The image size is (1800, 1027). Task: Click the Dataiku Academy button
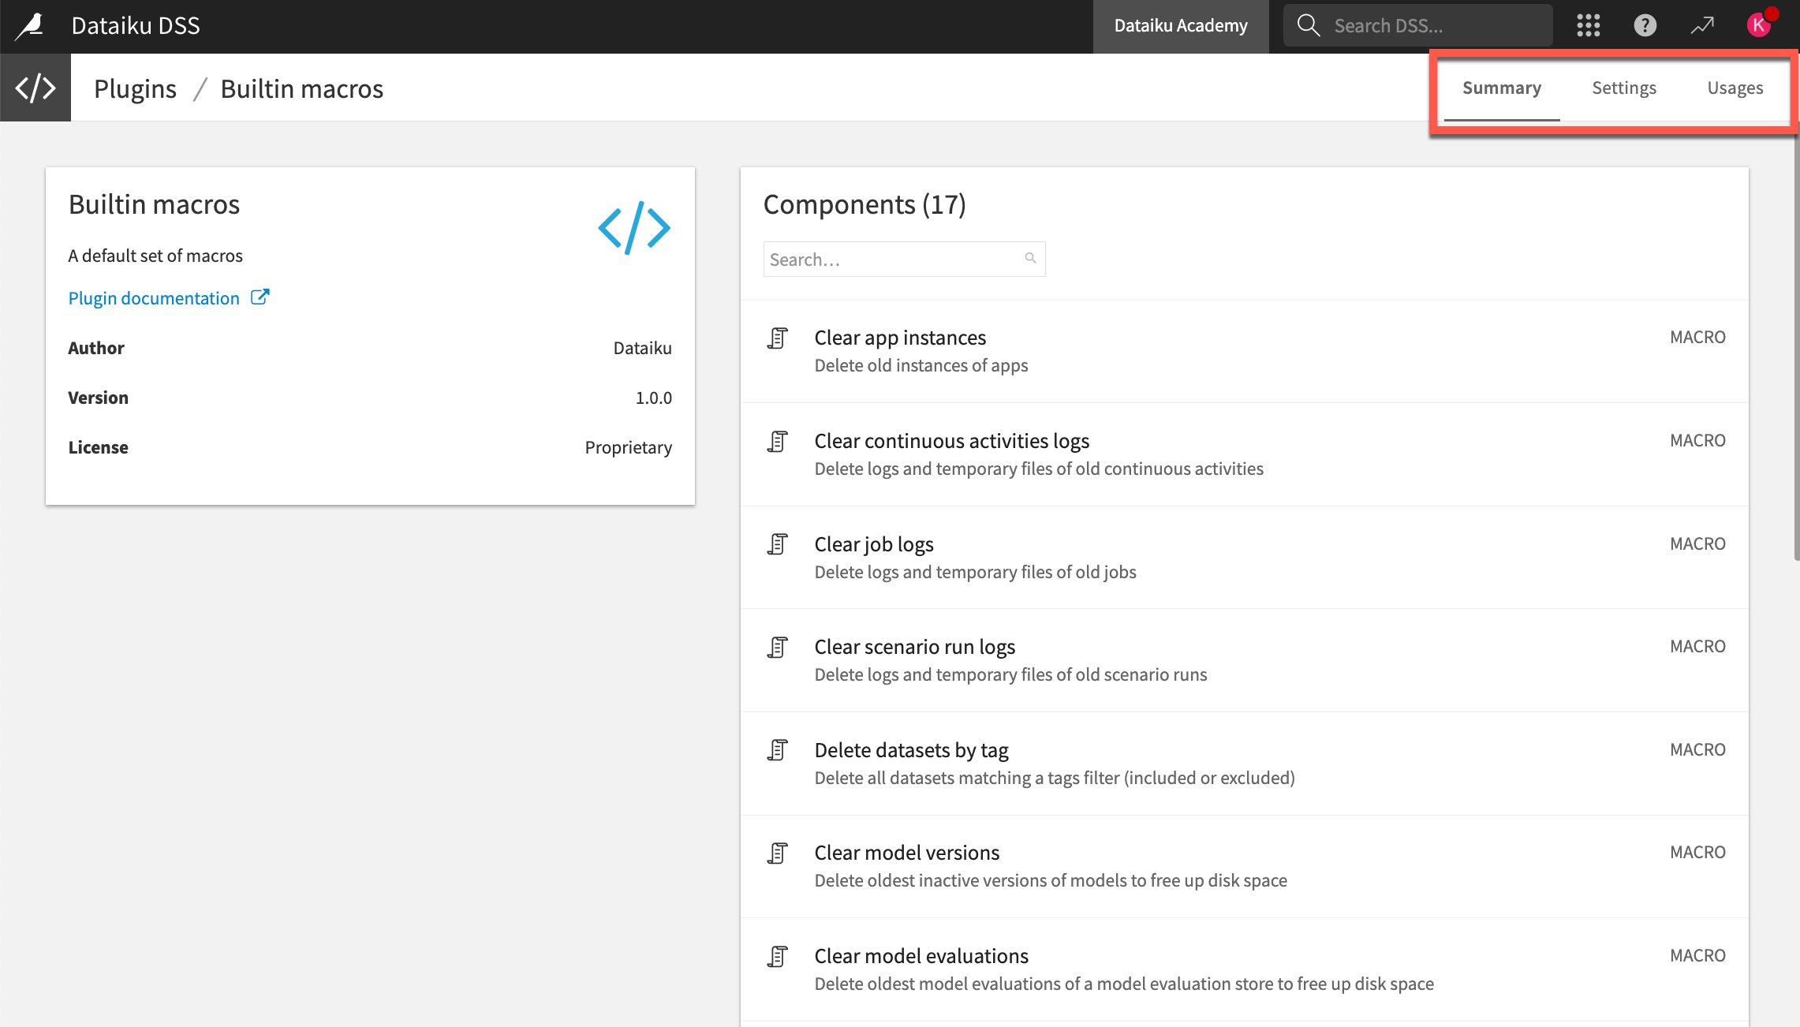[x=1181, y=24]
